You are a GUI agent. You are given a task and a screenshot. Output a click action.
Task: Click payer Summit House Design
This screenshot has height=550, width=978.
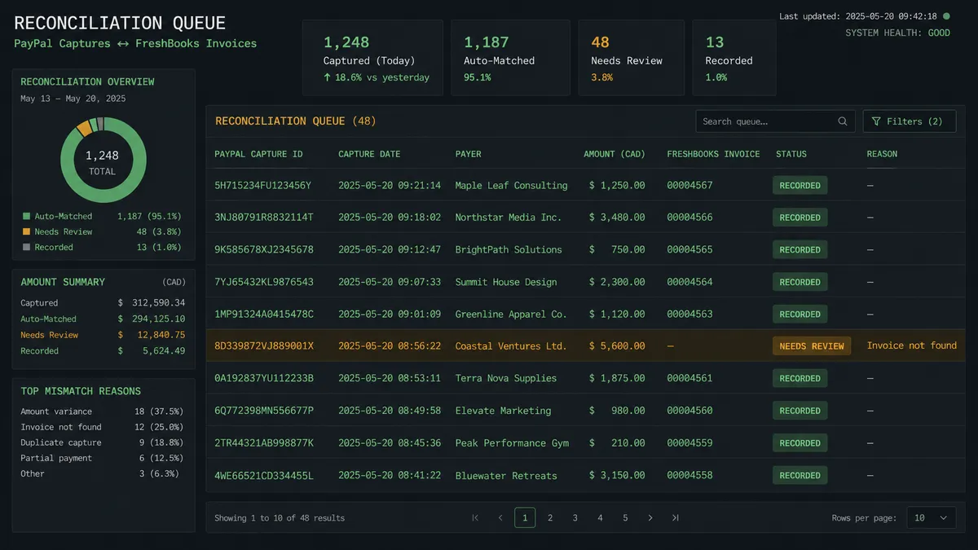pyautogui.click(x=506, y=282)
